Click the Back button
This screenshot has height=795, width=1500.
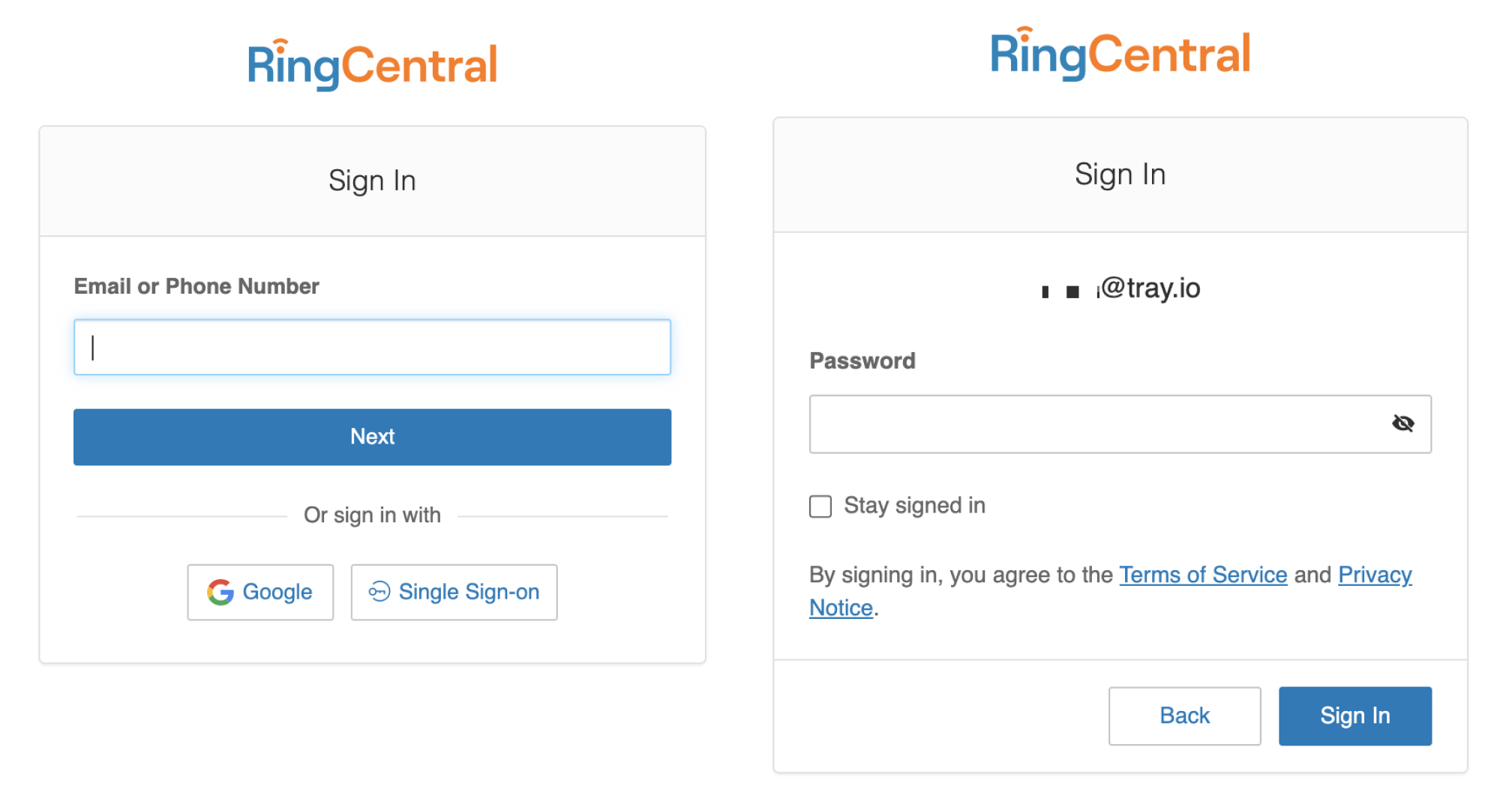[1184, 716]
